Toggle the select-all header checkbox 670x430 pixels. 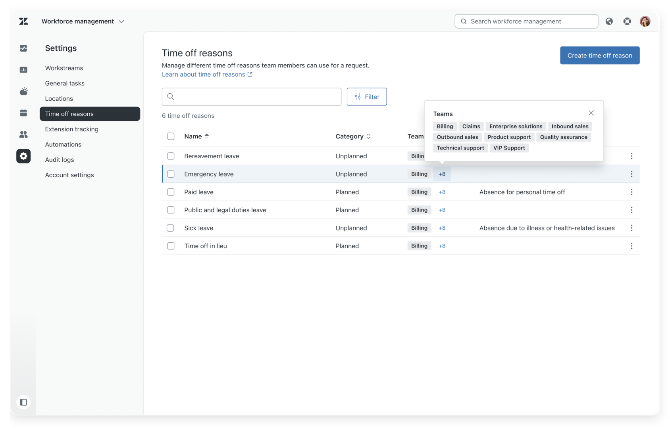pyautogui.click(x=171, y=136)
